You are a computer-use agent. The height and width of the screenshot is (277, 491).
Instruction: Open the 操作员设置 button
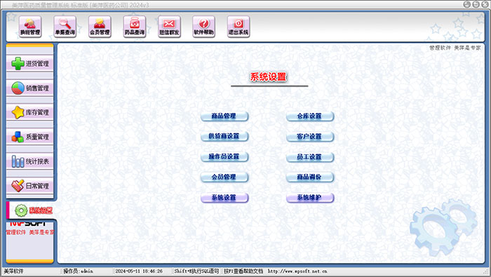coord(224,156)
